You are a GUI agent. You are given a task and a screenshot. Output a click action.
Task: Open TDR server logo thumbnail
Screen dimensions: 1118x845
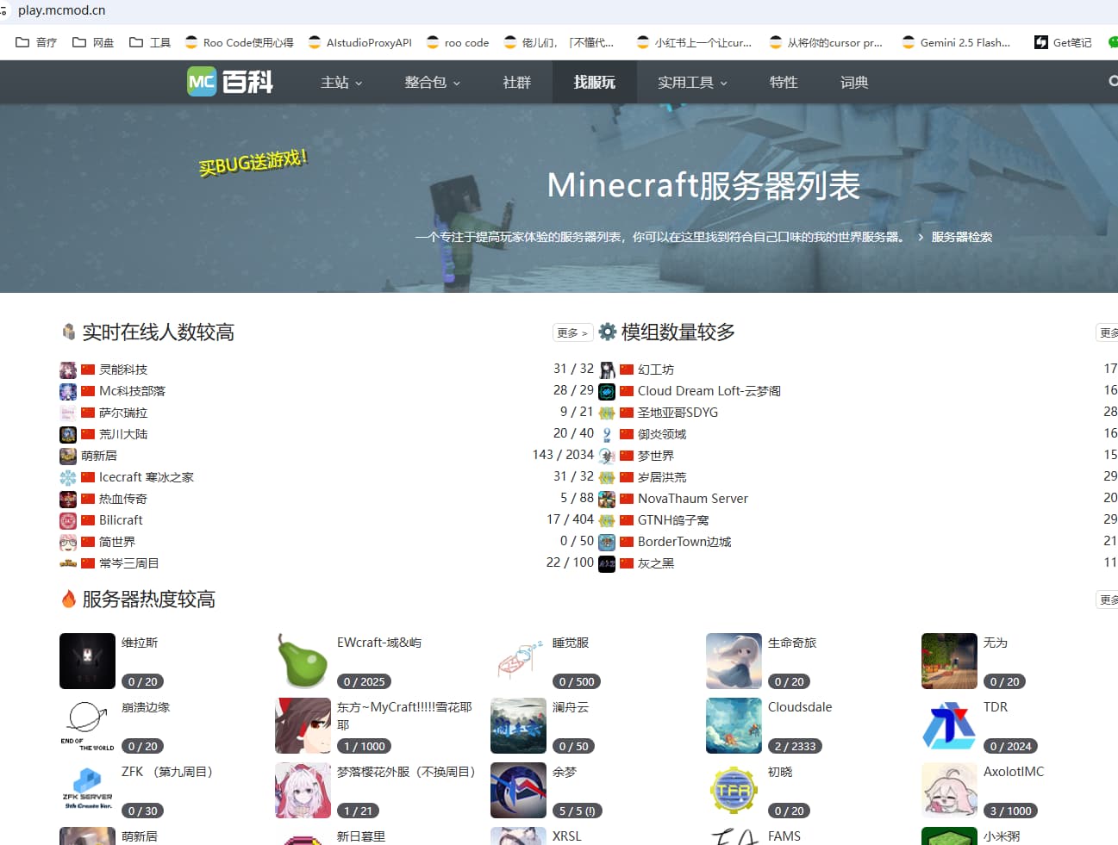coord(949,725)
